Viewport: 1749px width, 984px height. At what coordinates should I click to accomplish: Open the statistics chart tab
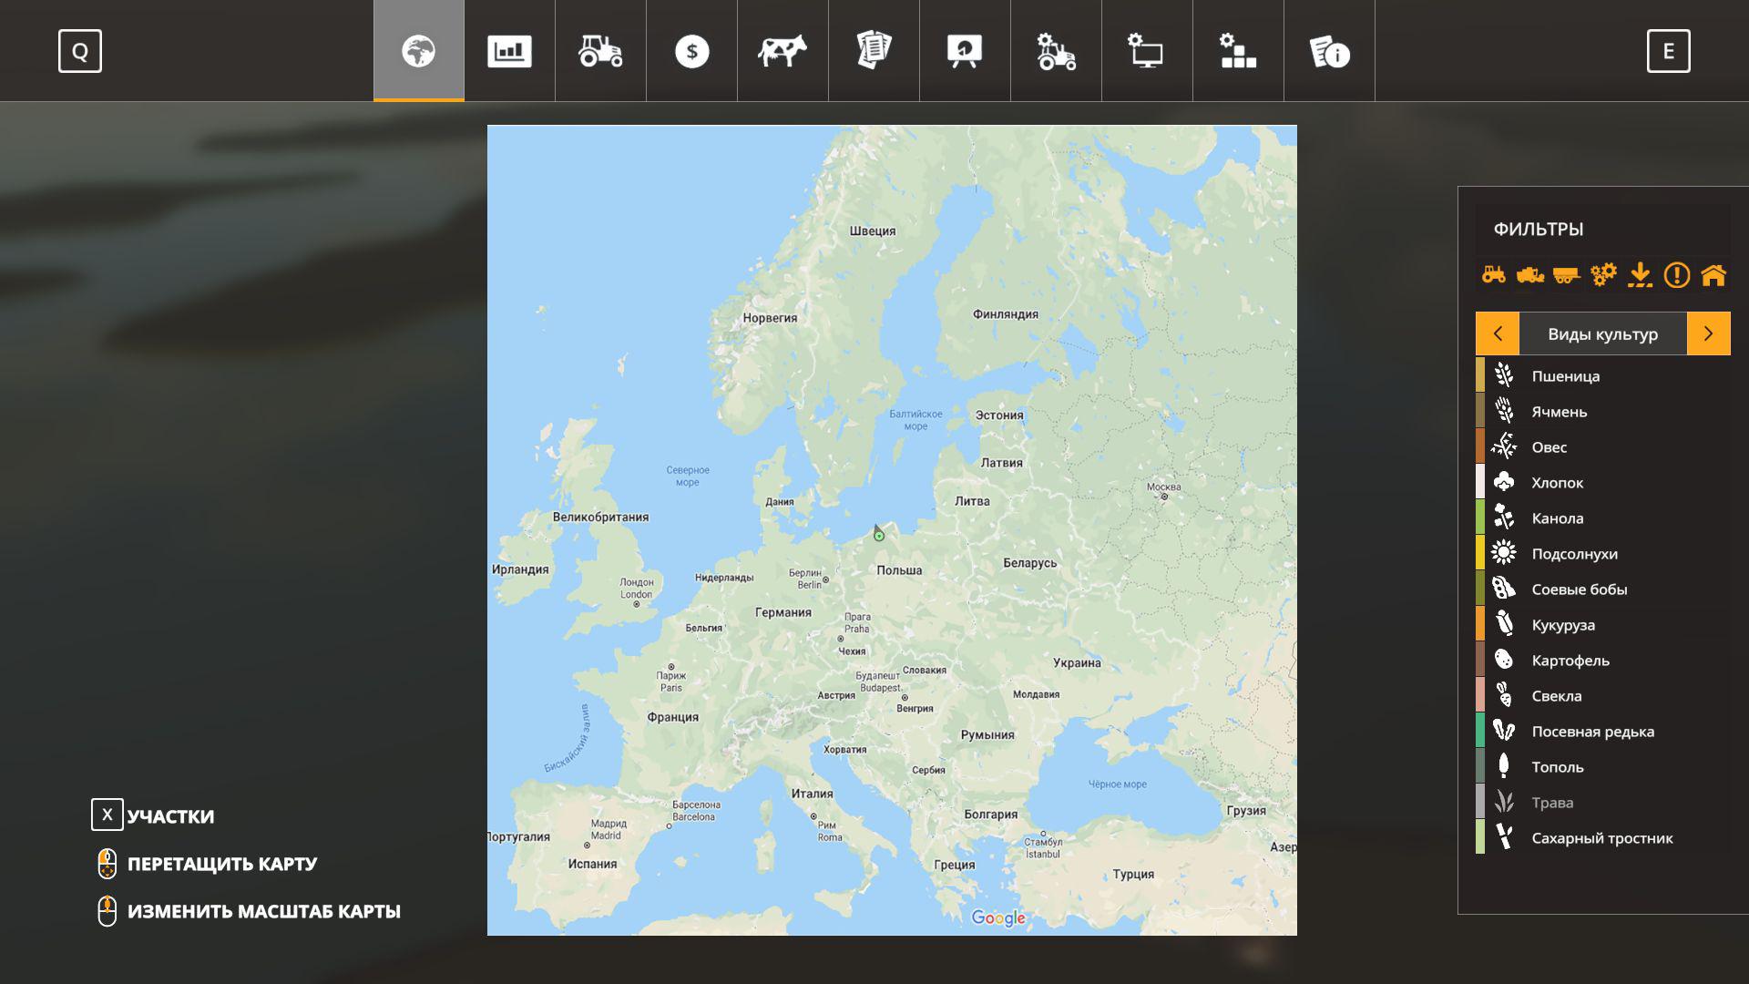click(x=509, y=51)
